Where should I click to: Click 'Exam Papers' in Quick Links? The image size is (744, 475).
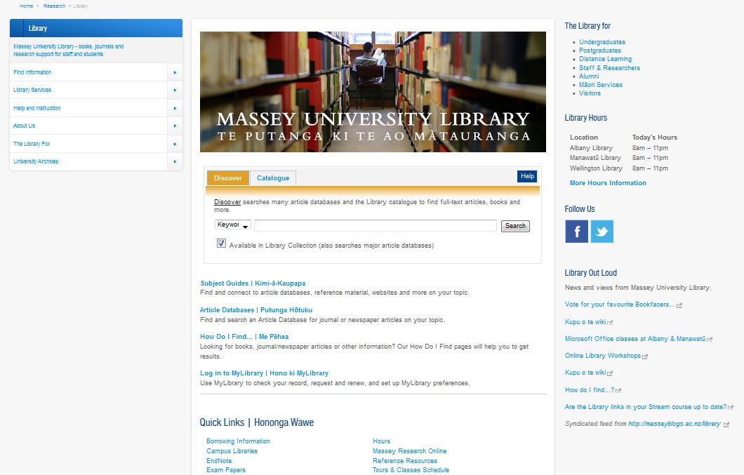(226, 469)
